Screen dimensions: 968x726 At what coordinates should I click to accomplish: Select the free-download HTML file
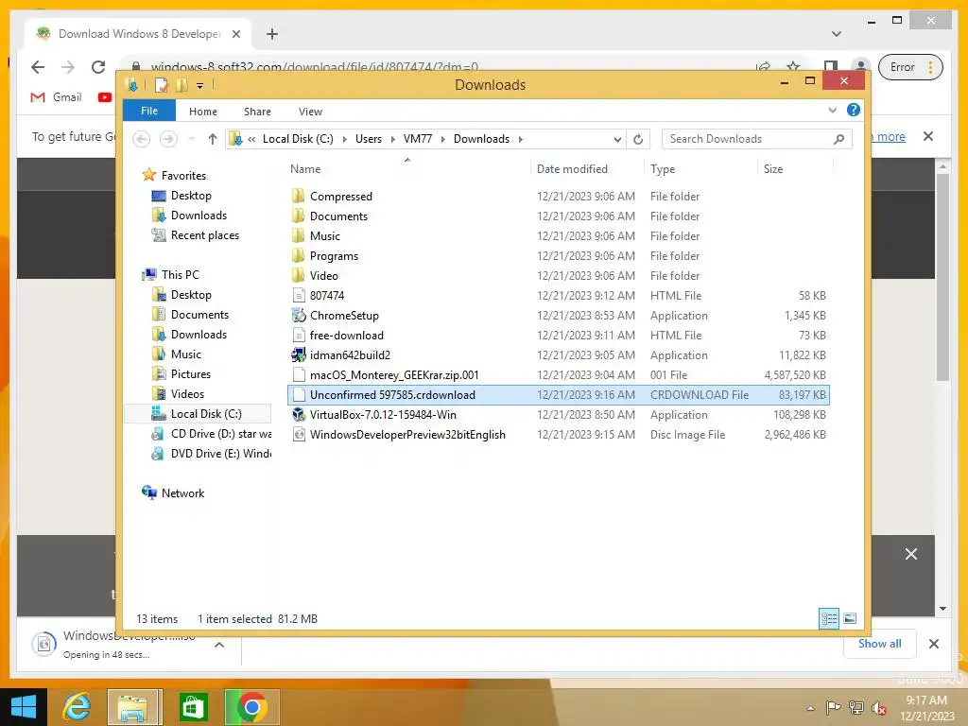(346, 336)
